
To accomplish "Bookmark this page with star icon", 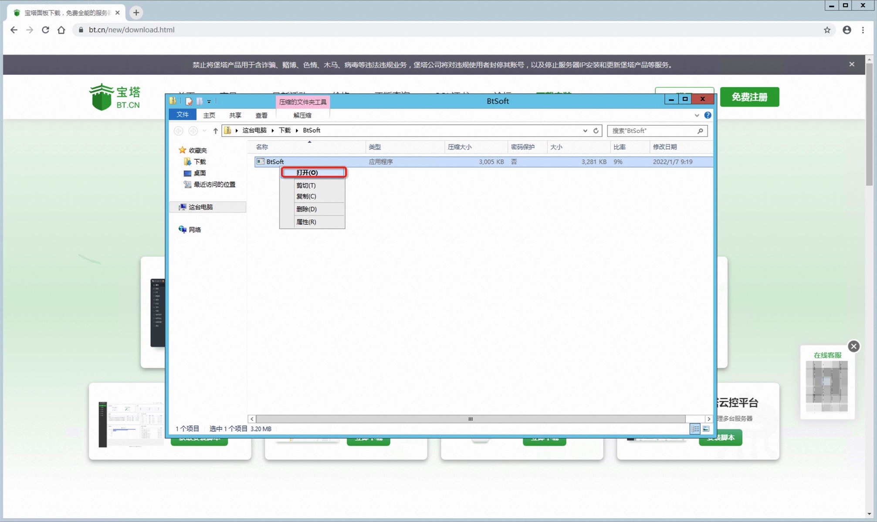I will pyautogui.click(x=827, y=30).
